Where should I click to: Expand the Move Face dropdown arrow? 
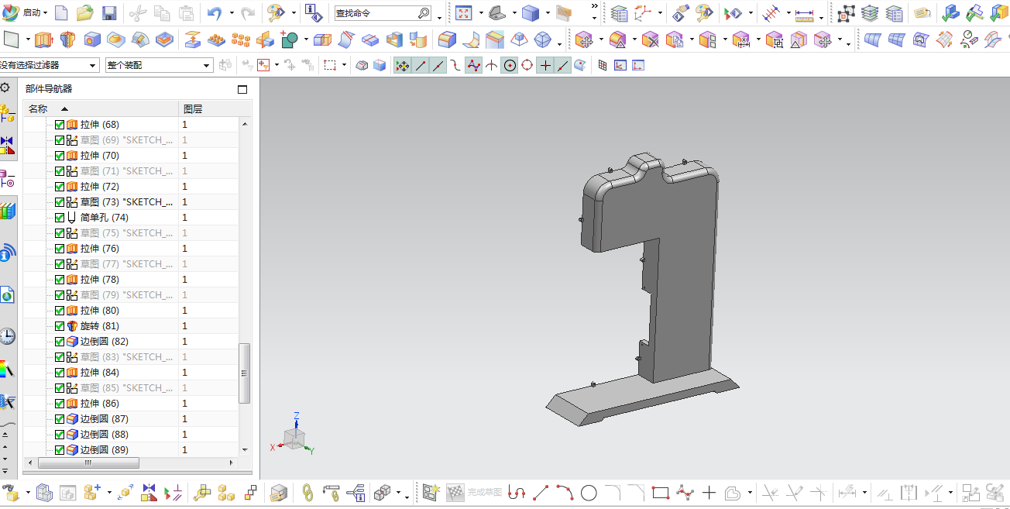[x=599, y=40]
